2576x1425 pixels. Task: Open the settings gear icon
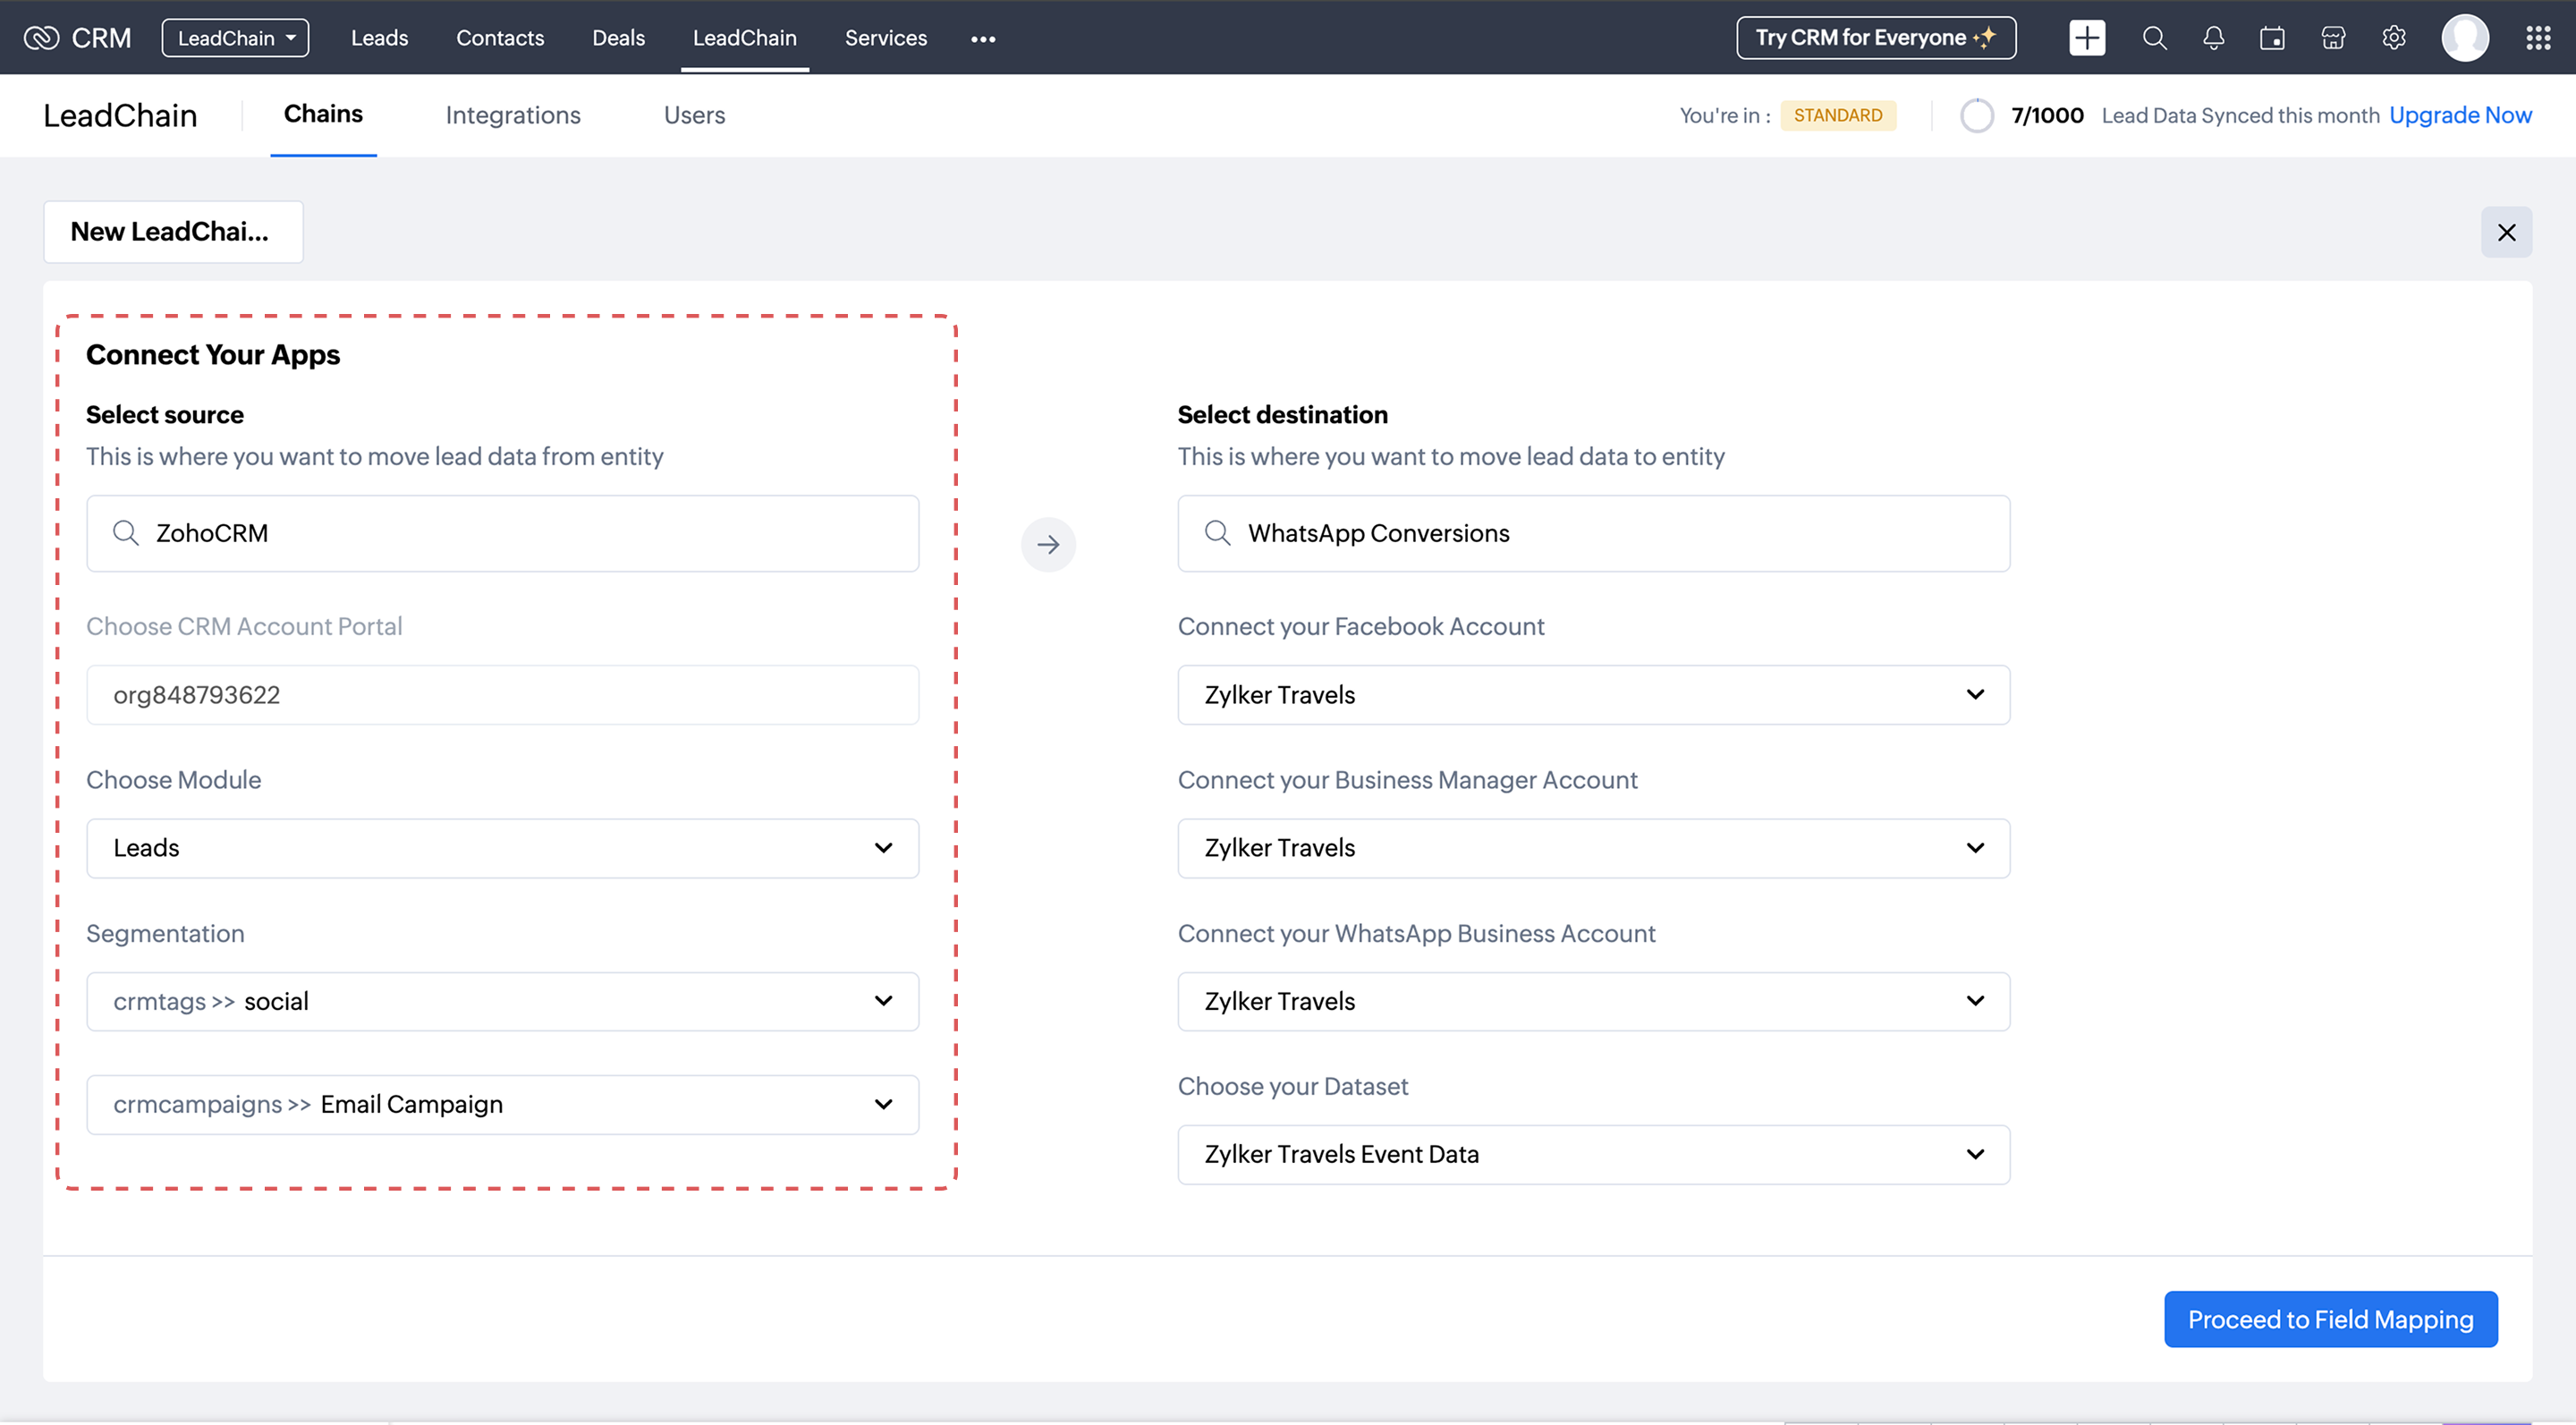point(2393,38)
